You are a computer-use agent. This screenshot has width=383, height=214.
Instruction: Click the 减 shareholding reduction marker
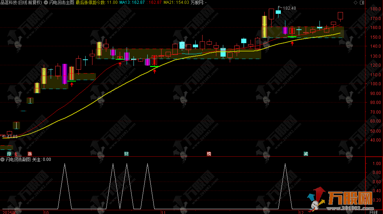pyautogui.click(x=306, y=154)
